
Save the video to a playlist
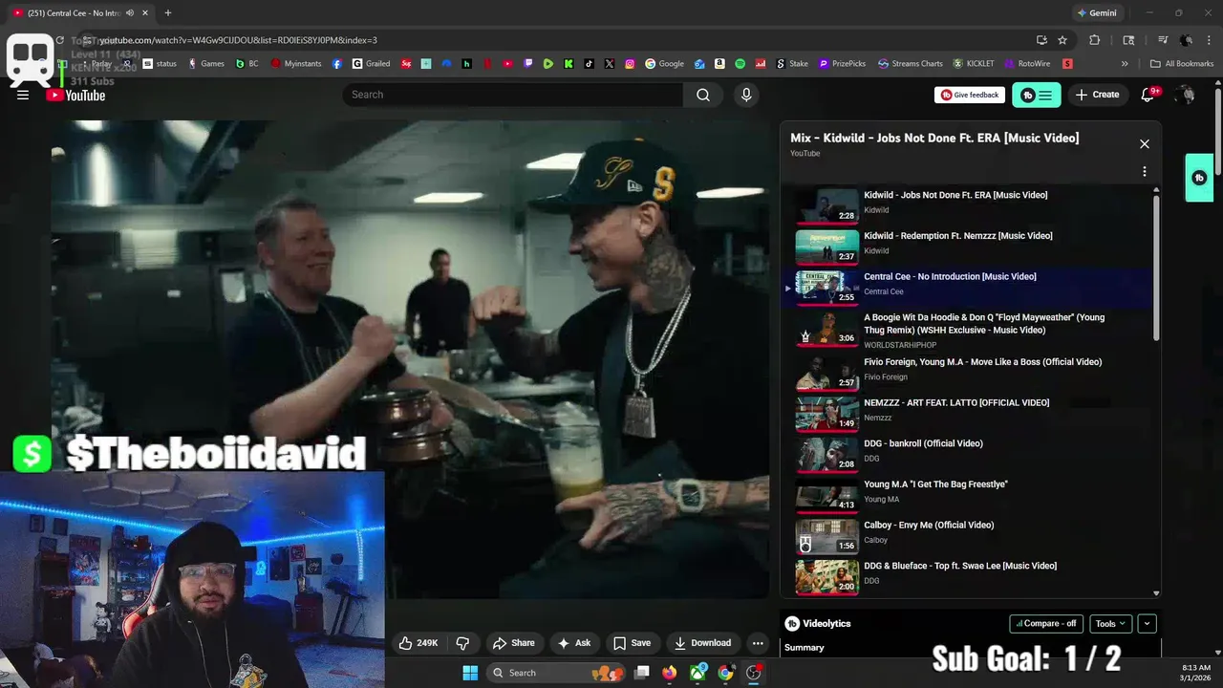pyautogui.click(x=632, y=643)
